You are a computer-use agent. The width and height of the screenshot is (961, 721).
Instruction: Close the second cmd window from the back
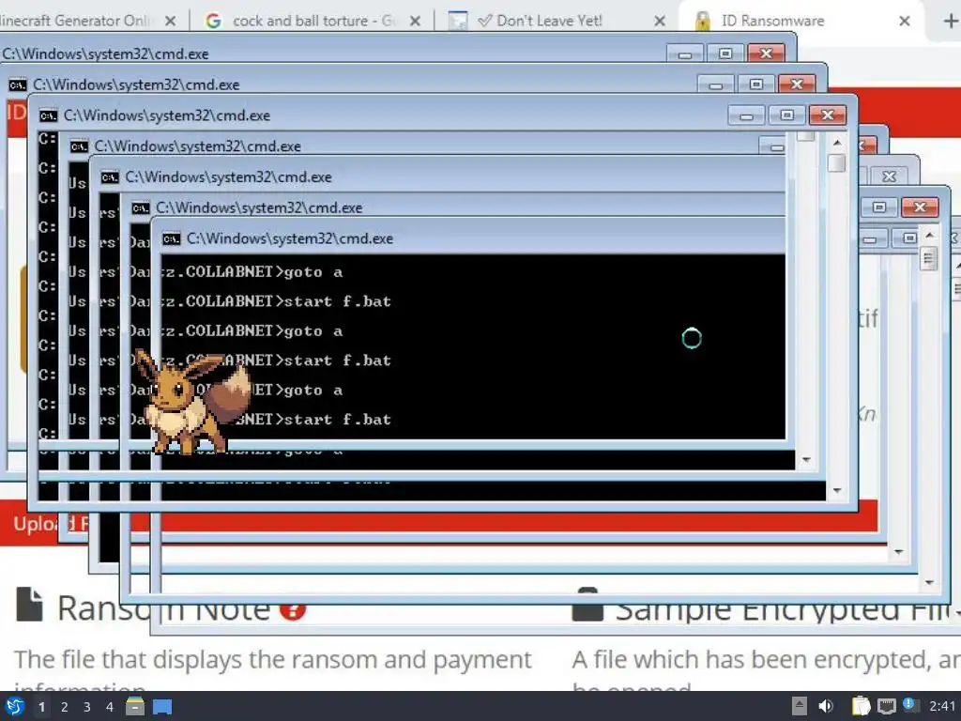[796, 84]
